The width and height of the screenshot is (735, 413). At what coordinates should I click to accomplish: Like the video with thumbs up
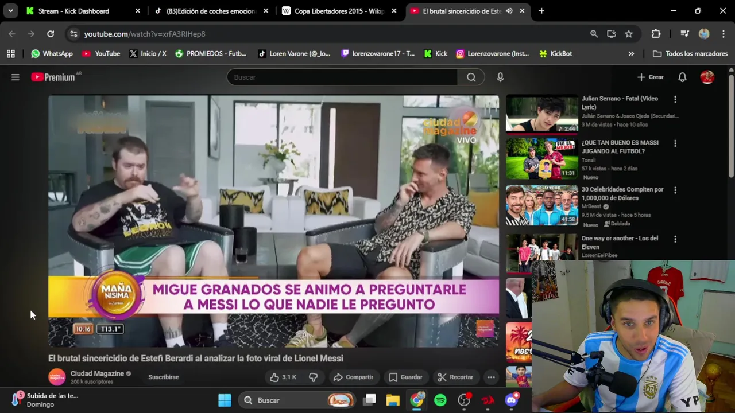[284, 377]
